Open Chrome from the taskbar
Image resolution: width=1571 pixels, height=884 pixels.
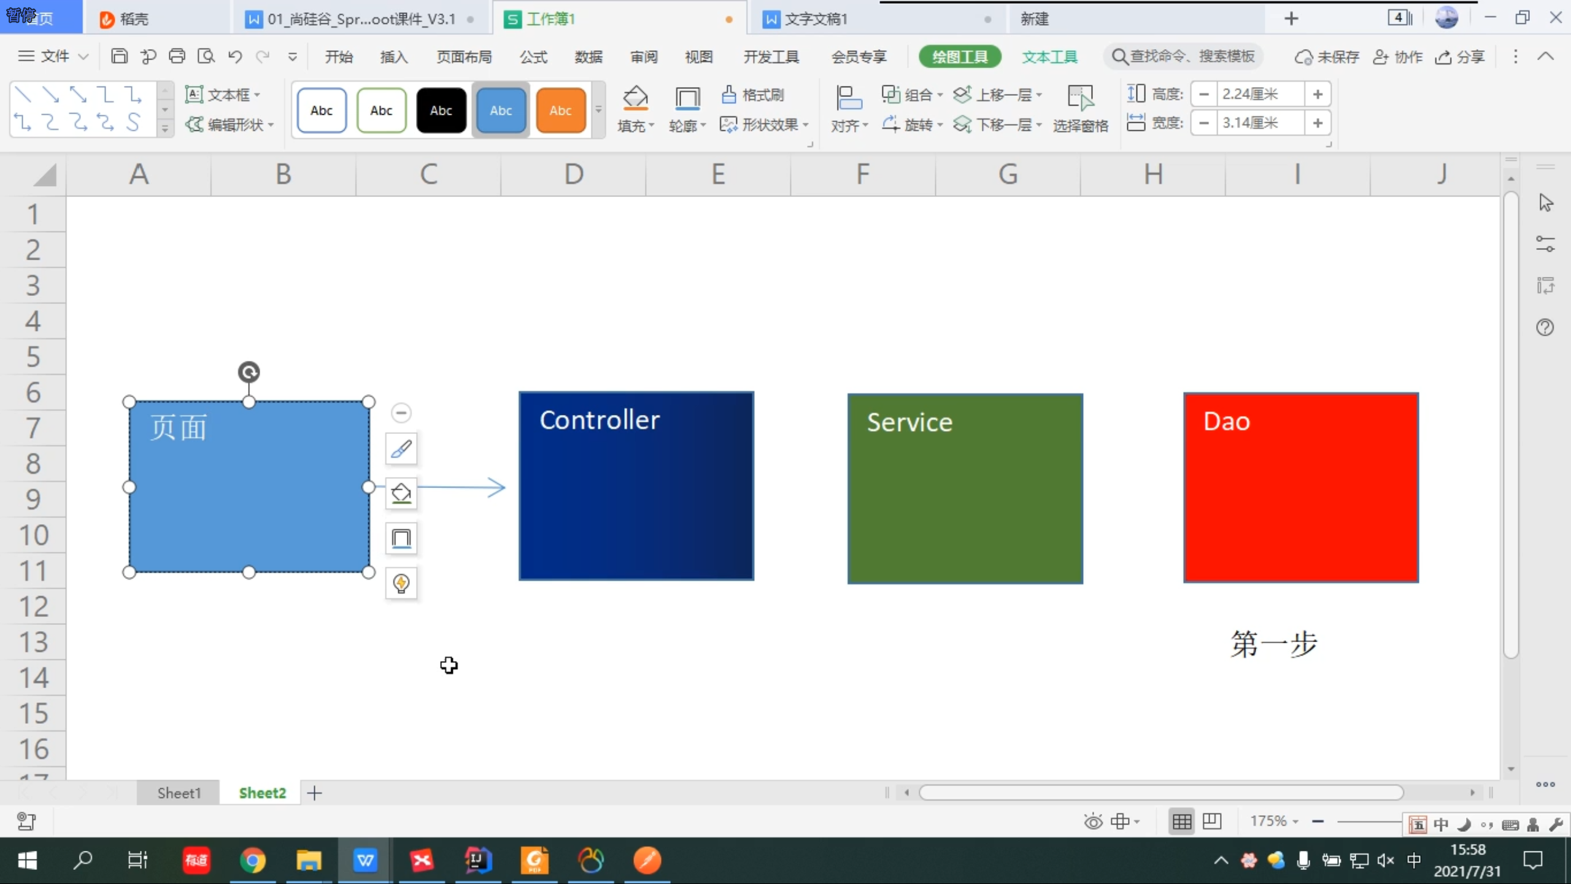coord(252,861)
